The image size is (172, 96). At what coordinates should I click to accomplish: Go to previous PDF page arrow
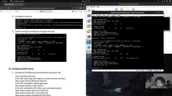point(7,11)
